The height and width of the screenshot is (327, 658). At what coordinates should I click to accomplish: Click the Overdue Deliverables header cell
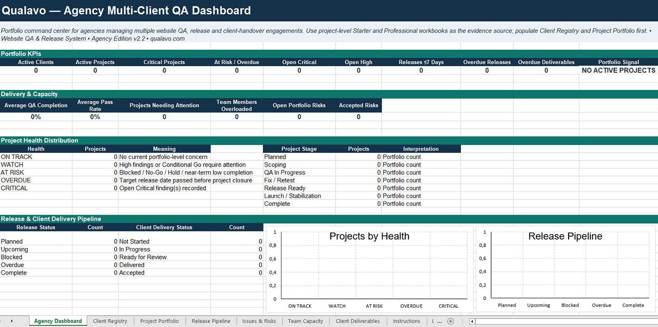(x=546, y=62)
